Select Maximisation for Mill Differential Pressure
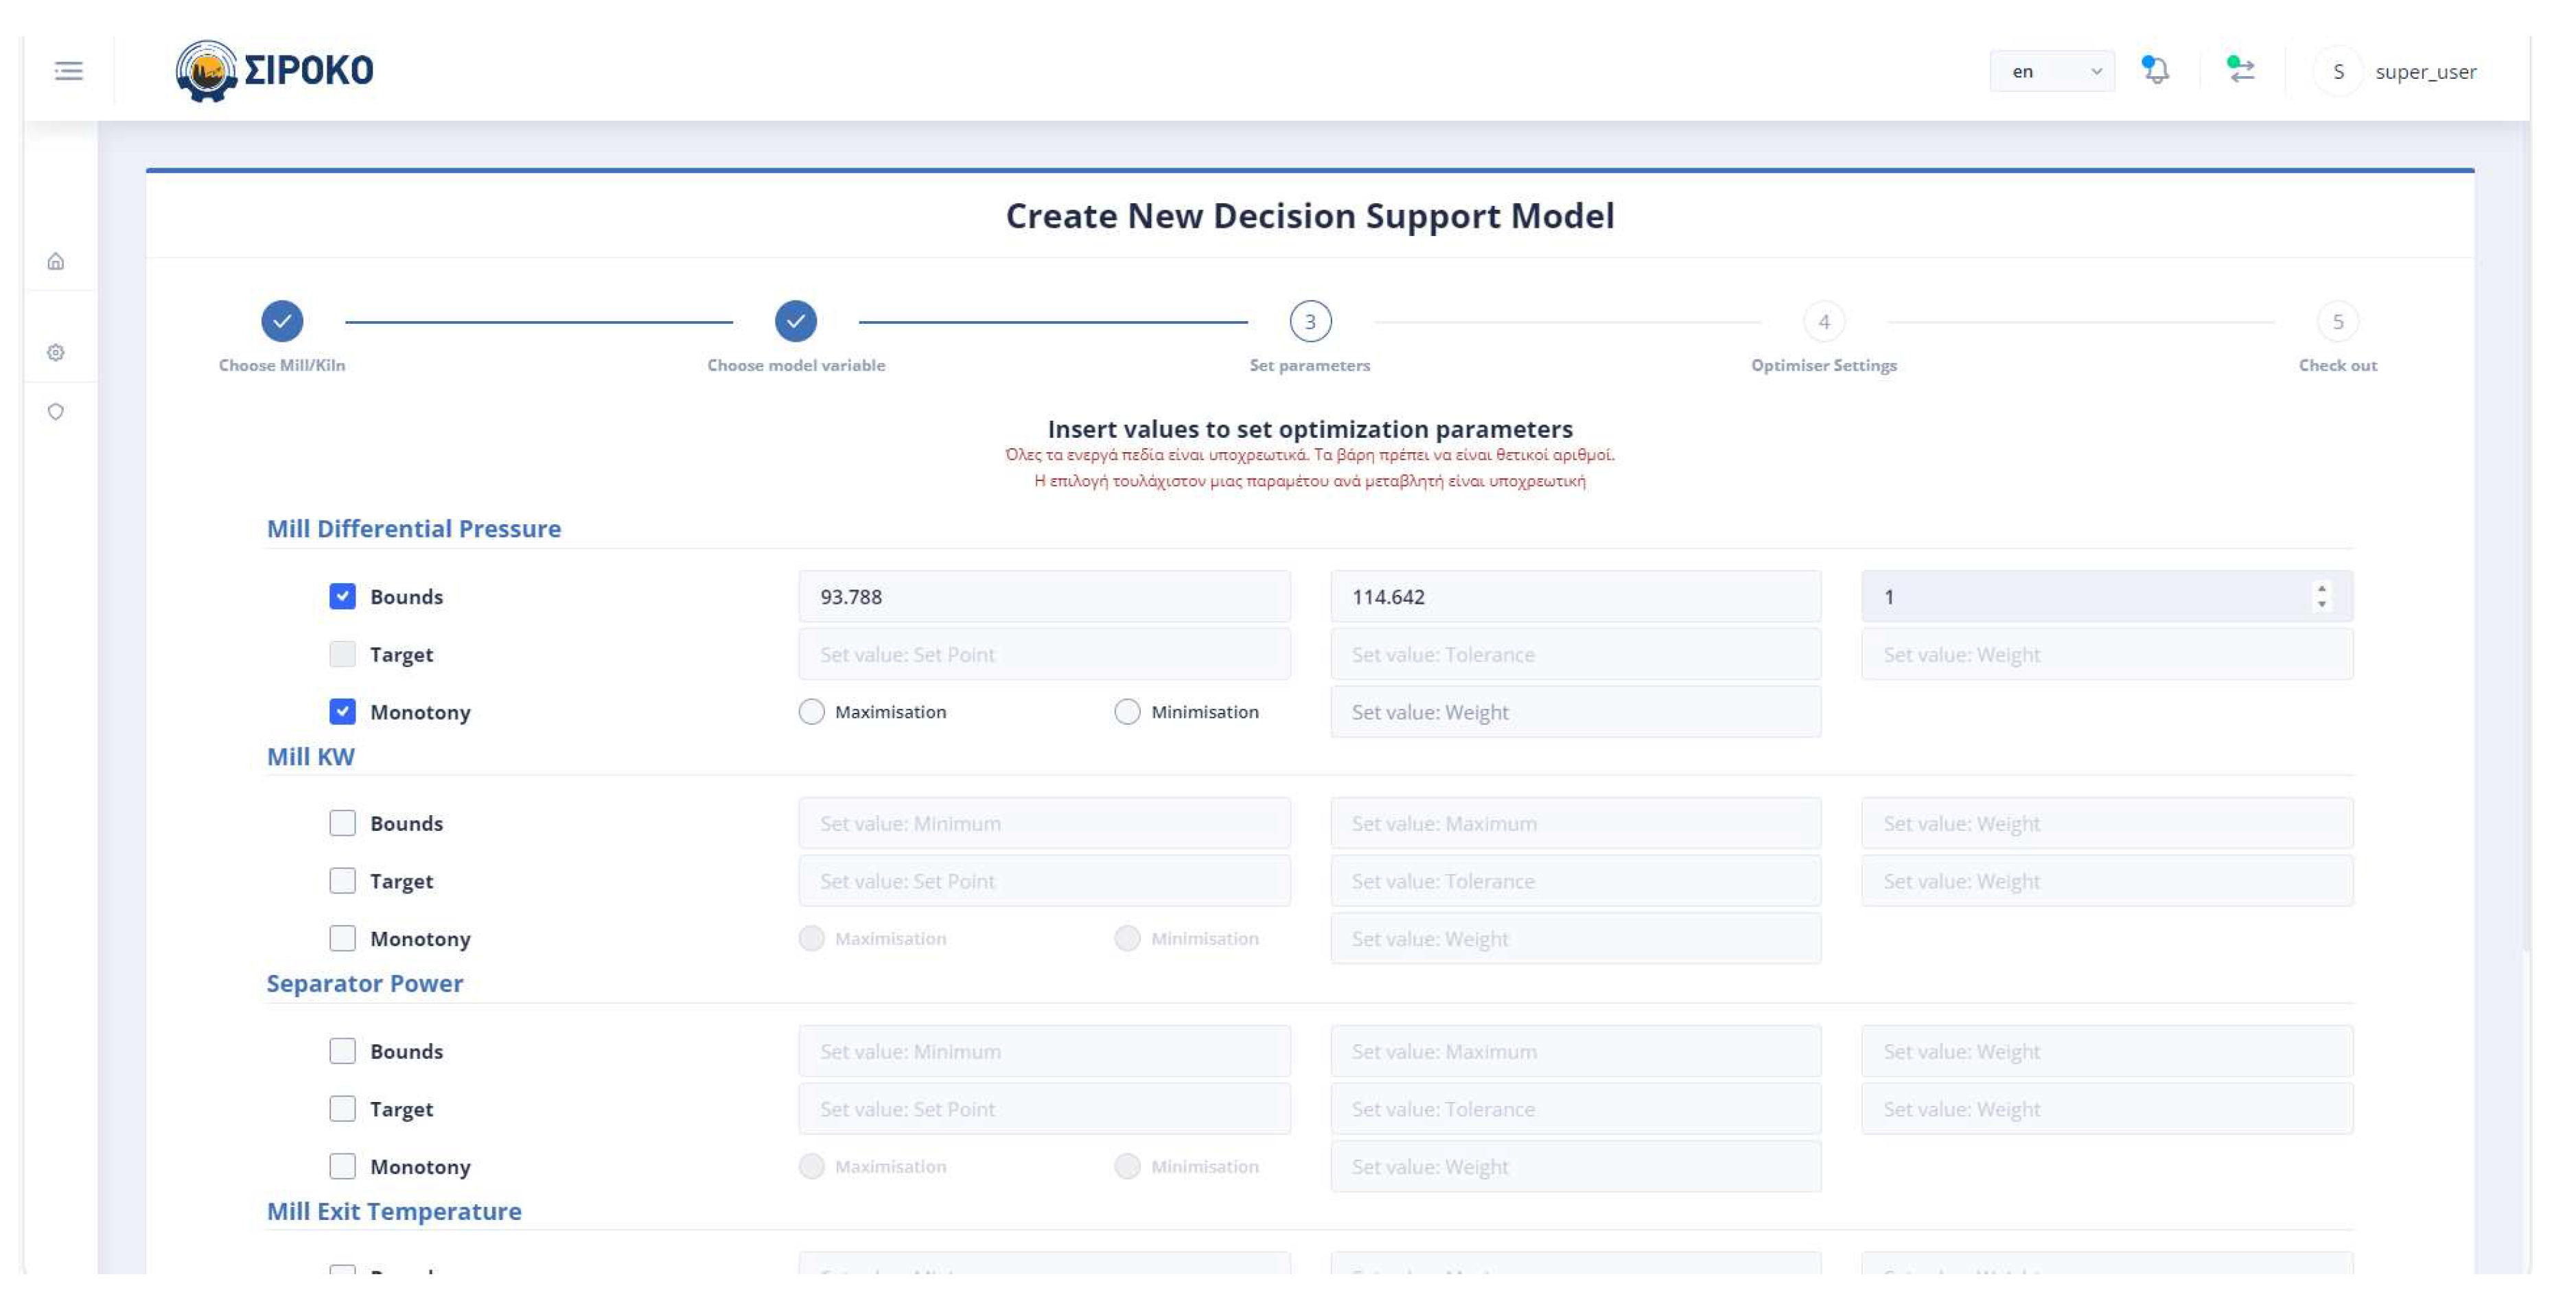The image size is (2576, 1314). (x=812, y=712)
